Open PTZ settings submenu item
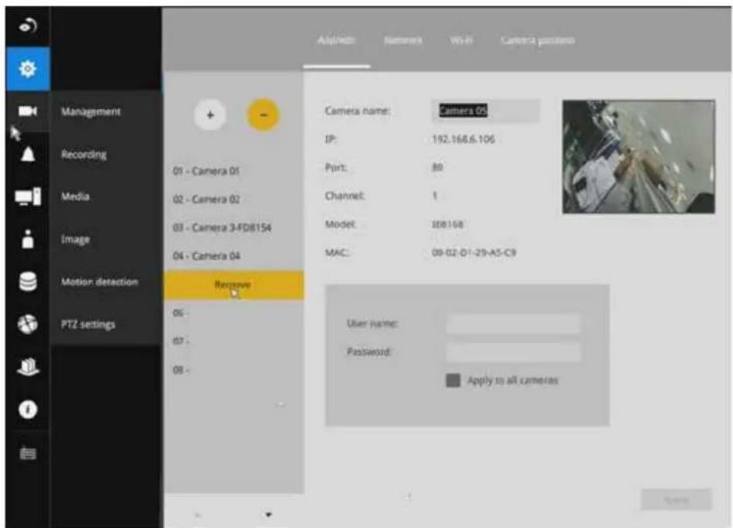733x528 pixels. [88, 324]
